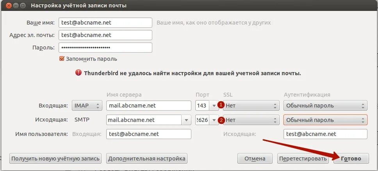
Task: Click the SMTP label
Action: (x=82, y=120)
